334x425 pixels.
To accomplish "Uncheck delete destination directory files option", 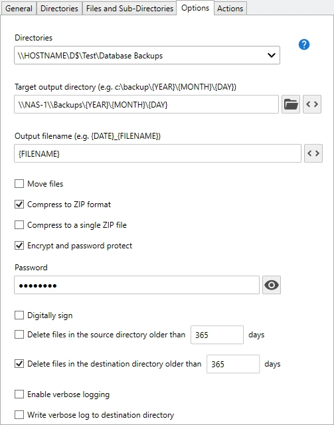I will point(19,364).
